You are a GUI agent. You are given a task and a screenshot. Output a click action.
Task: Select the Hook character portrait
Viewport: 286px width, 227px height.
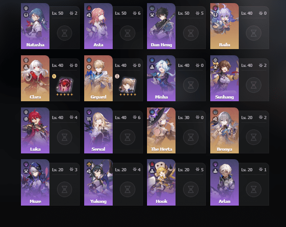point(161,182)
